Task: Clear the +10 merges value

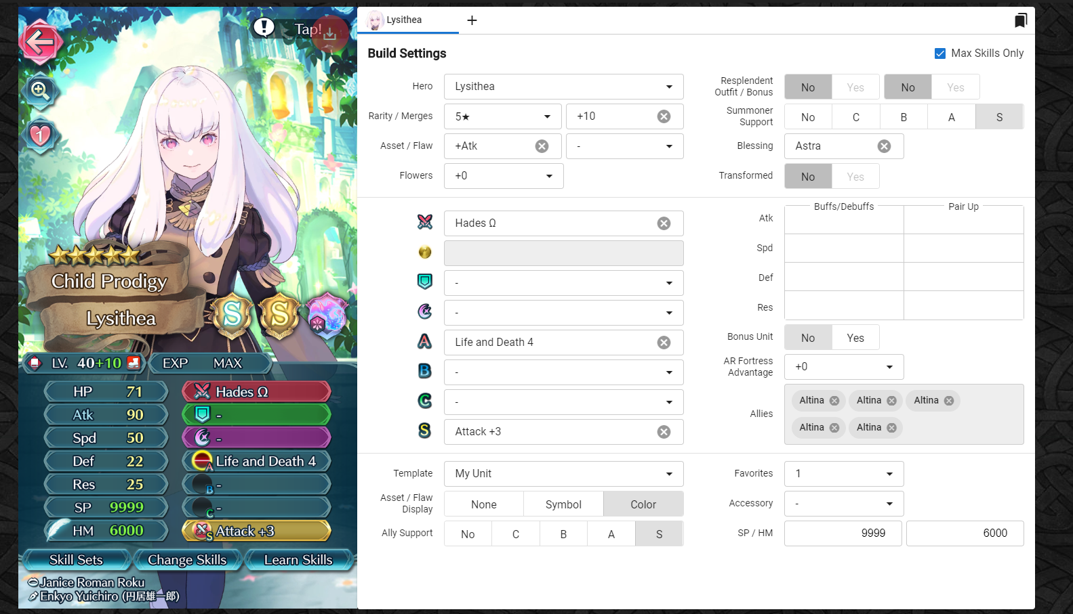Action: [x=664, y=116]
